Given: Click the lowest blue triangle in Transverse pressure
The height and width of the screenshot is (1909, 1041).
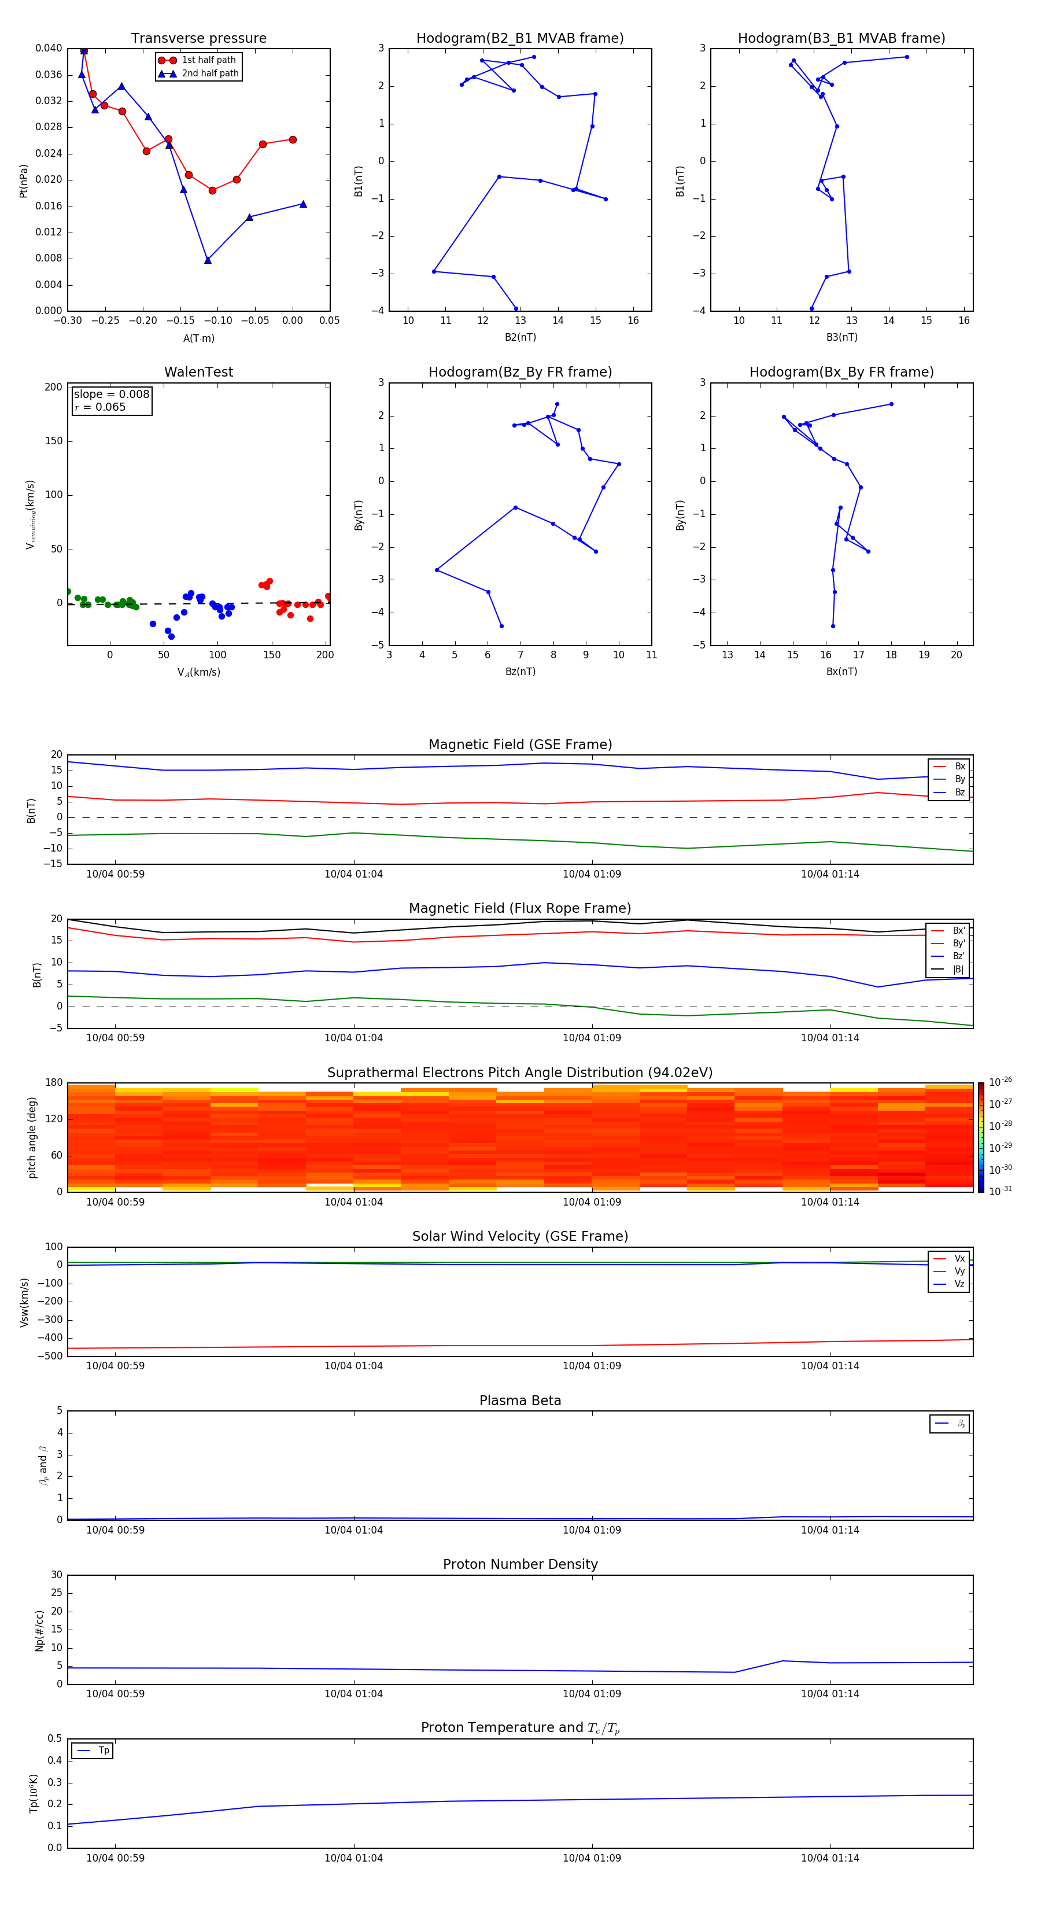Looking at the screenshot, I should pyautogui.click(x=208, y=259).
